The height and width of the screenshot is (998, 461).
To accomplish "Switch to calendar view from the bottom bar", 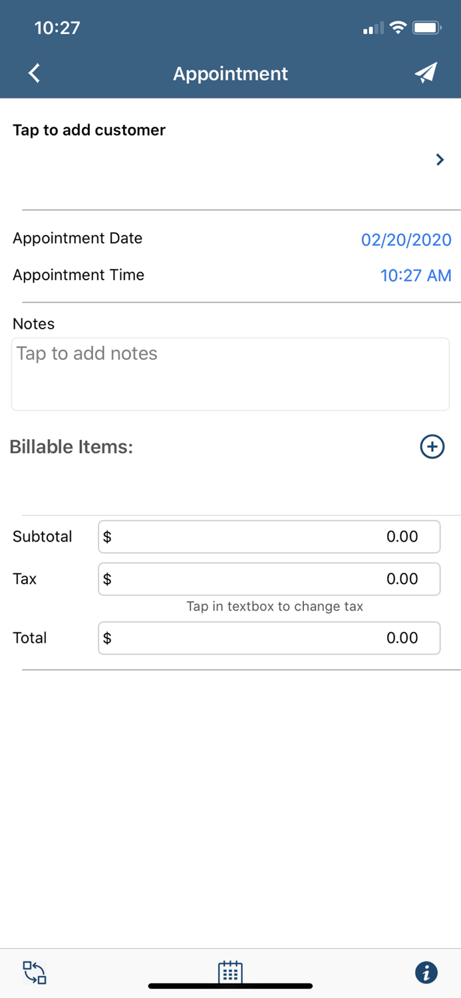I will [230, 972].
